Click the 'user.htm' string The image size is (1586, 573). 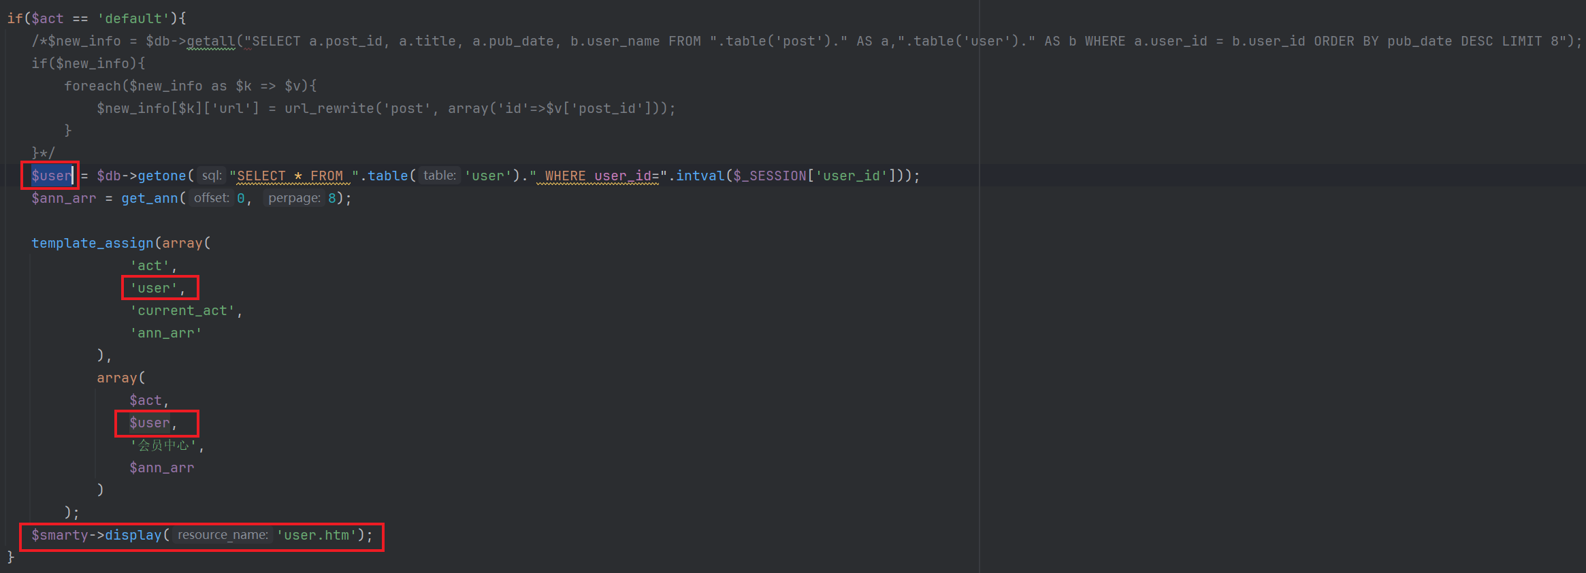(317, 535)
